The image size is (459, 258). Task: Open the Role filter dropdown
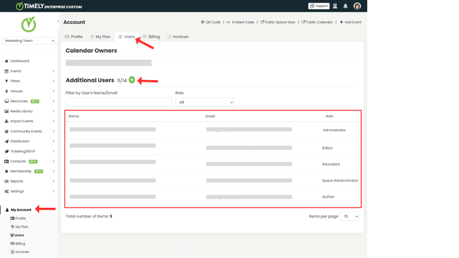(204, 102)
